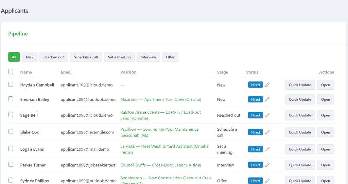Check the box for Emerson Bailey

click(11, 99)
